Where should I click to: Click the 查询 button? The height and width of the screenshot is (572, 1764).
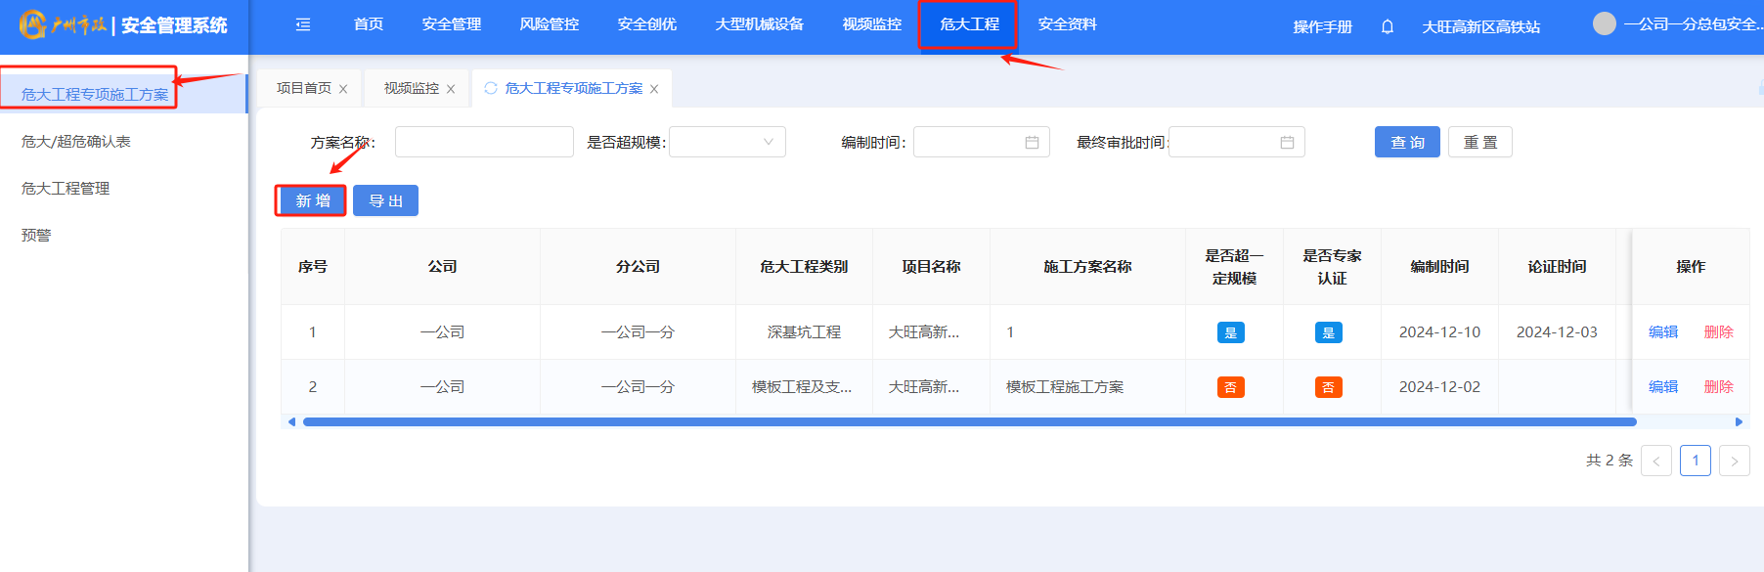pyautogui.click(x=1406, y=143)
